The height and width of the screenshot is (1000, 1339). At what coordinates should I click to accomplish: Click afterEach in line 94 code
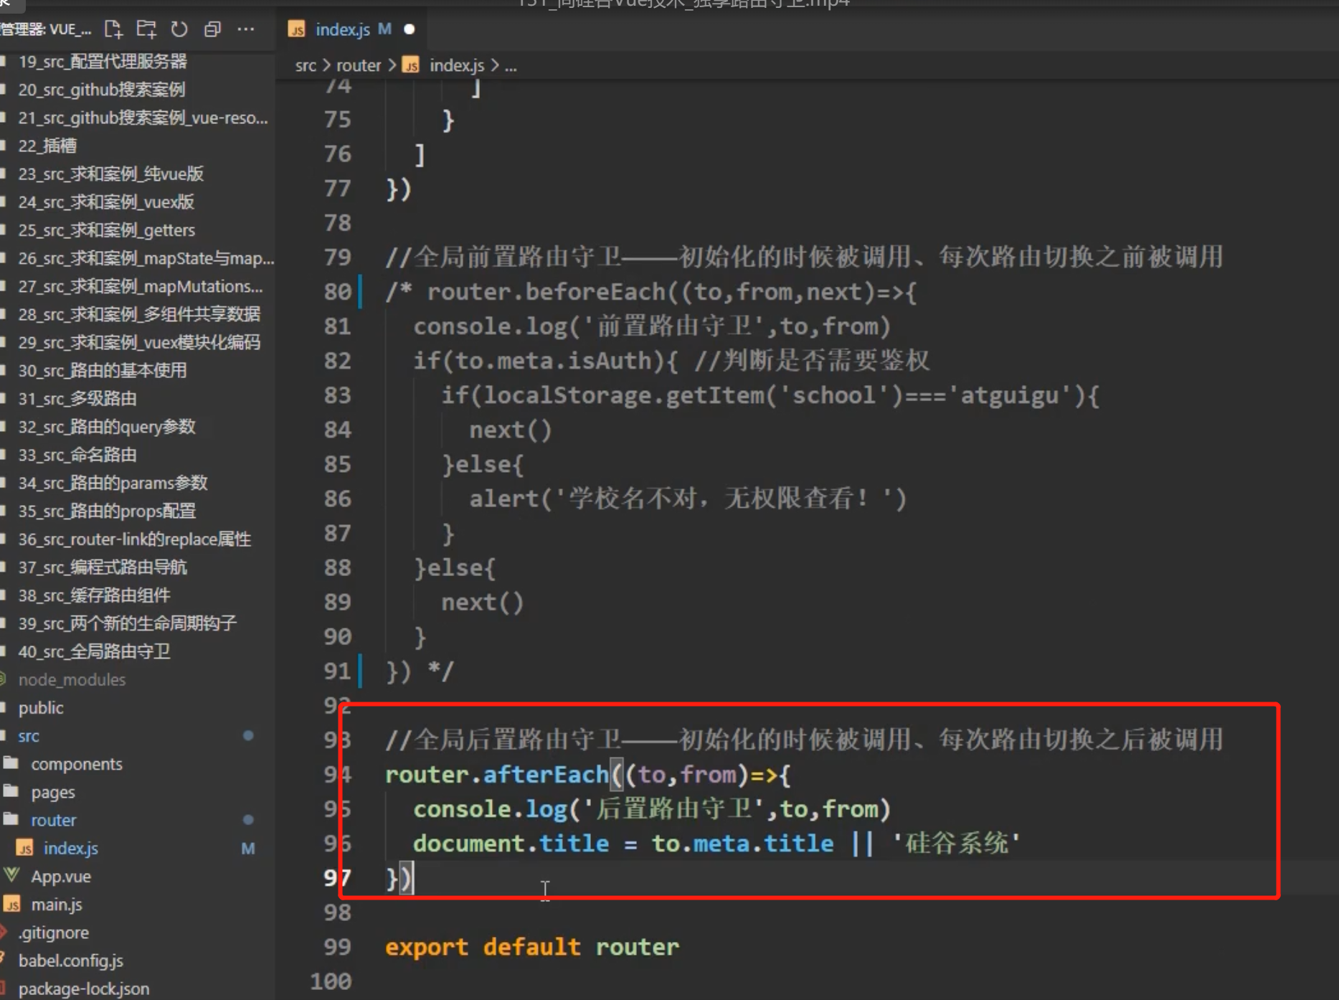coord(546,775)
